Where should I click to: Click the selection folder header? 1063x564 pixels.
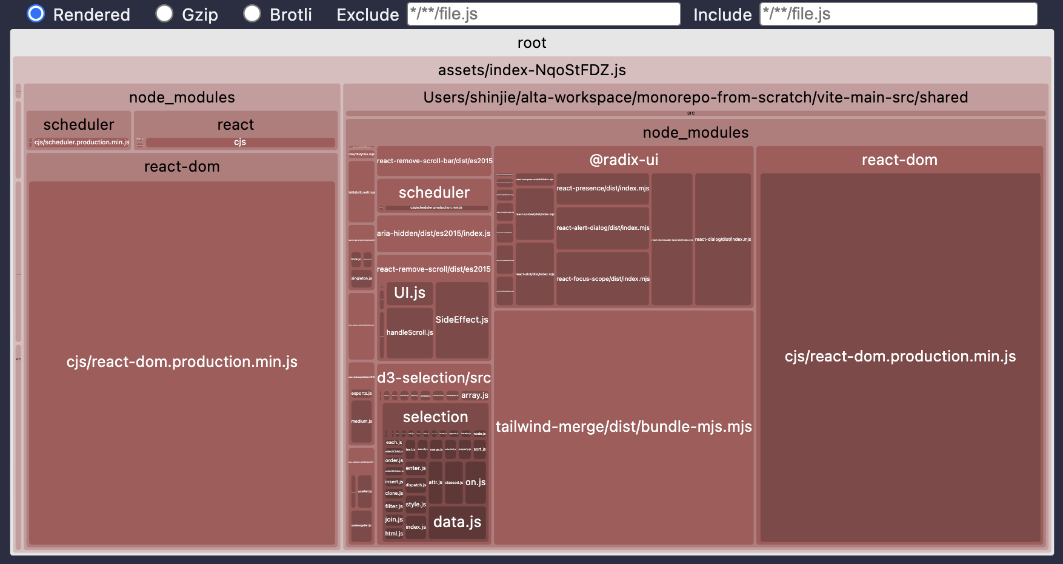coord(435,417)
